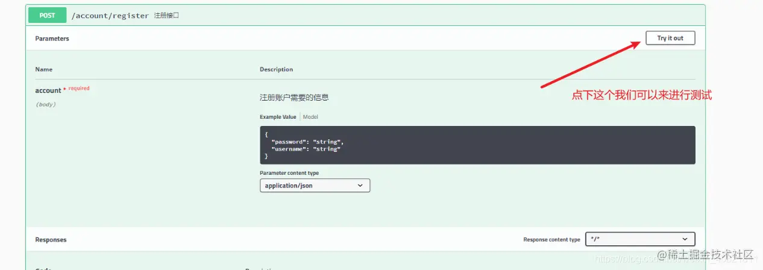Click the example JSON code block
The image size is (763, 270).
click(477, 145)
